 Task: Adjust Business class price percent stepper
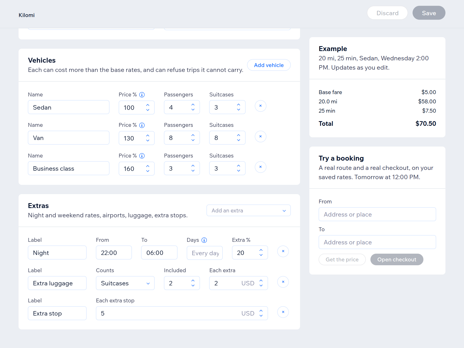pos(148,169)
